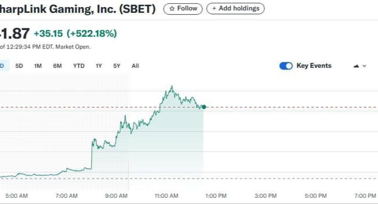The image size is (378, 204).
Task: Click the +522.18% percent change value
Action: tap(92, 33)
